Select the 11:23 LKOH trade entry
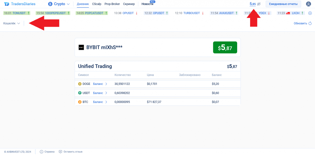 pos(290,13)
